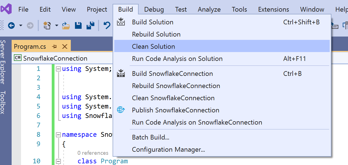The width and height of the screenshot is (348, 165).
Task: Click the Publish globe icon in the menu
Action: (x=120, y=110)
